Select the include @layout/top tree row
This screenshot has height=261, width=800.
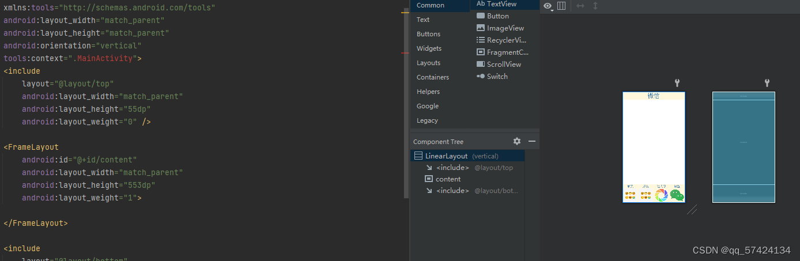(467, 168)
